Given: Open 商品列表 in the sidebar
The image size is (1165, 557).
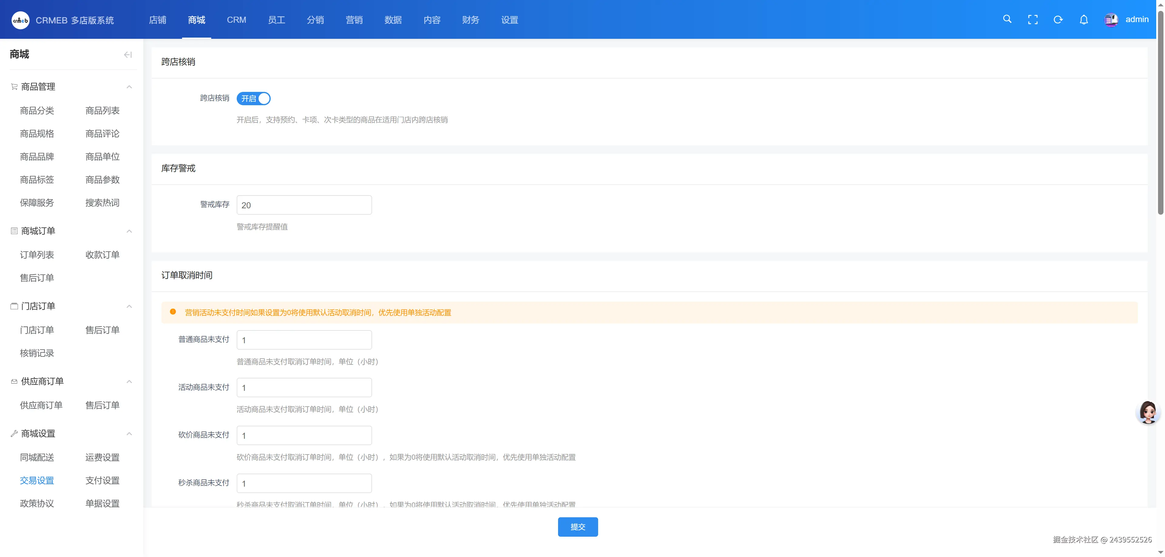Looking at the screenshot, I should pyautogui.click(x=102, y=111).
